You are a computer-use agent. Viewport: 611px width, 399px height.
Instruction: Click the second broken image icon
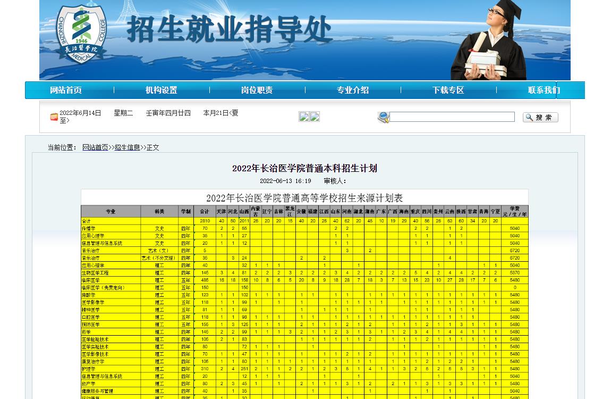[315, 117]
